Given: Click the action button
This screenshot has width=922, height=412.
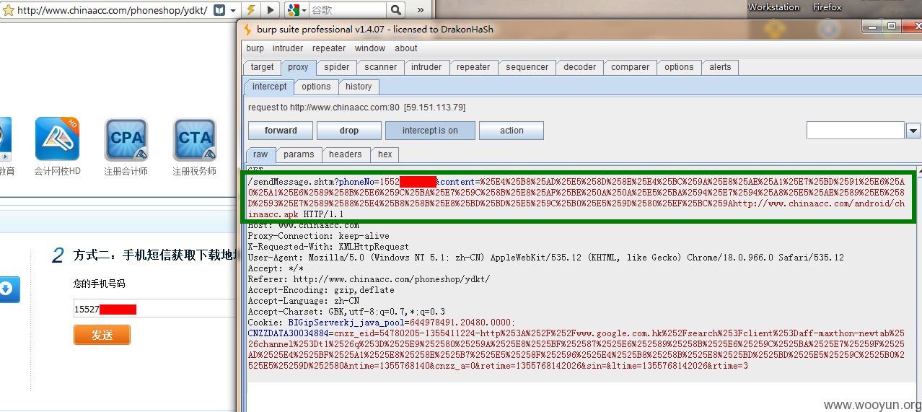Looking at the screenshot, I should pos(512,131).
